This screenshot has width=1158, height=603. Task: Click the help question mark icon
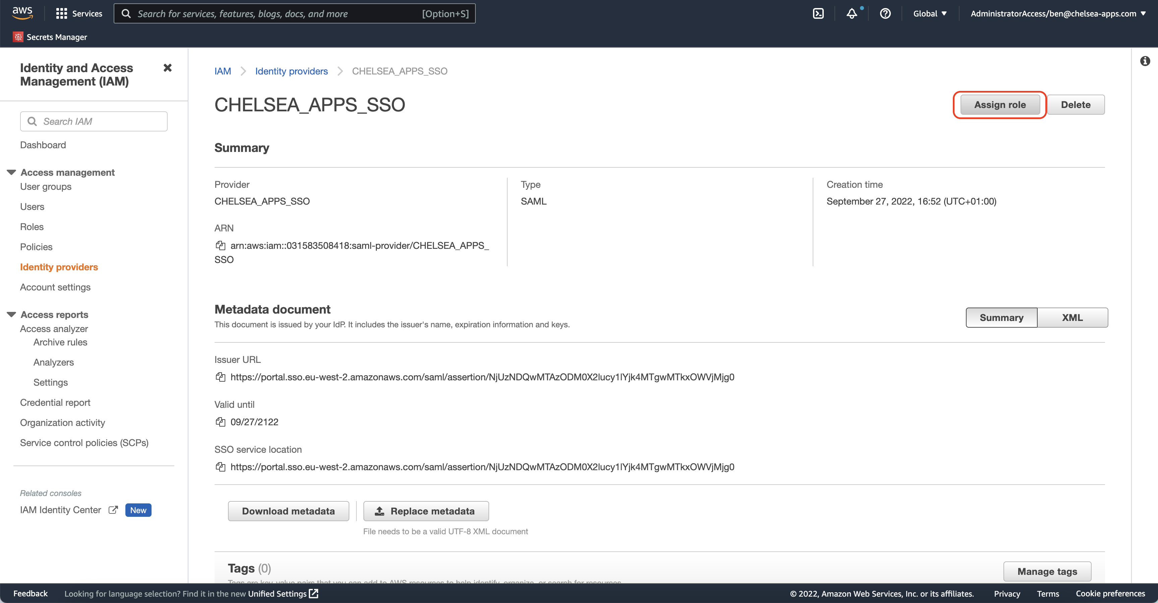click(885, 13)
